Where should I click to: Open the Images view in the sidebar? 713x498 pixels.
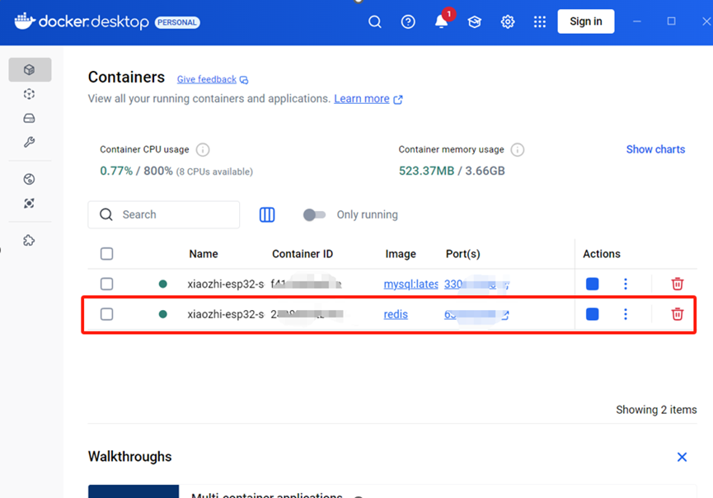pyautogui.click(x=30, y=94)
